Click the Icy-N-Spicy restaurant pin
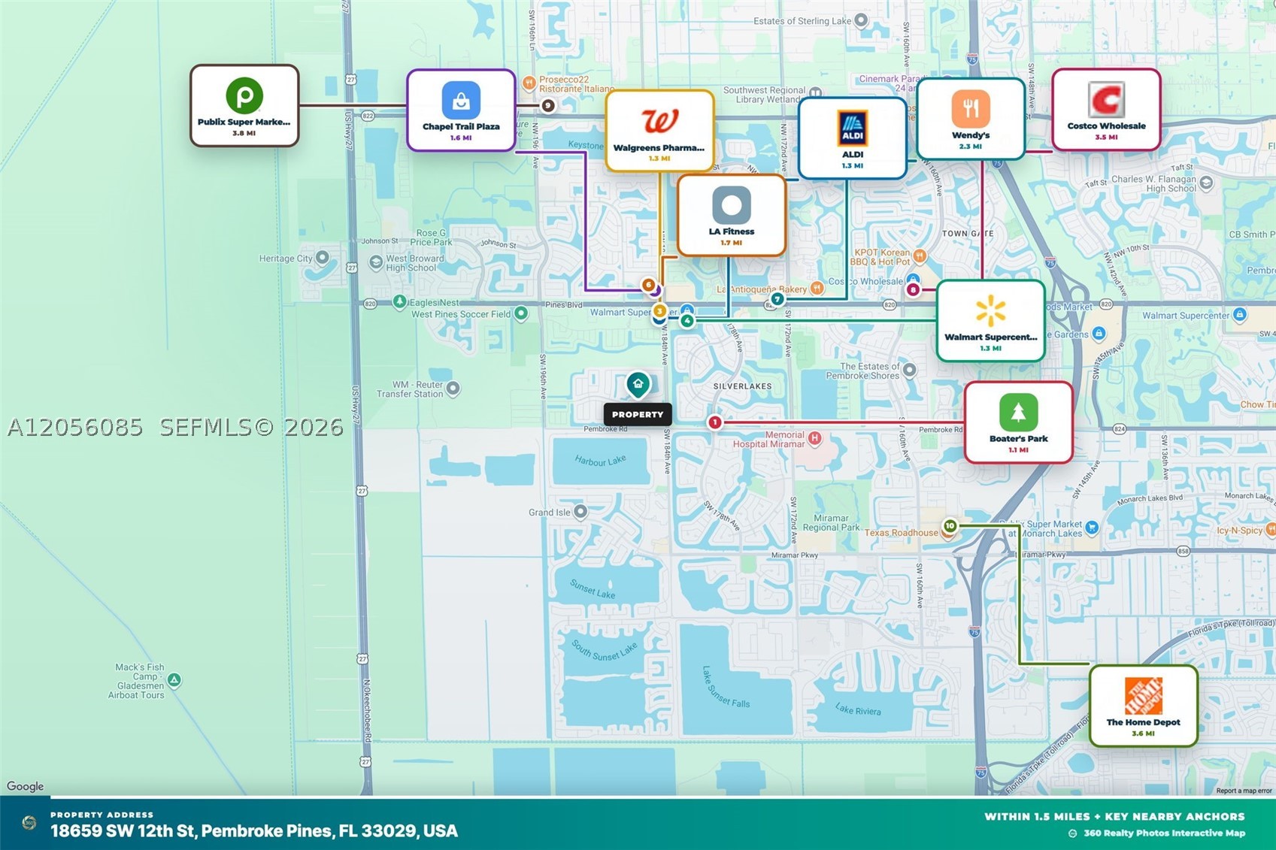Image resolution: width=1276 pixels, height=850 pixels. pos(1270,531)
